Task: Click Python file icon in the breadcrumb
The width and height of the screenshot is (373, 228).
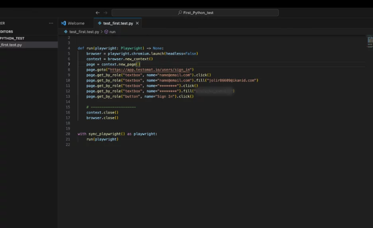Action: pyautogui.click(x=66, y=32)
